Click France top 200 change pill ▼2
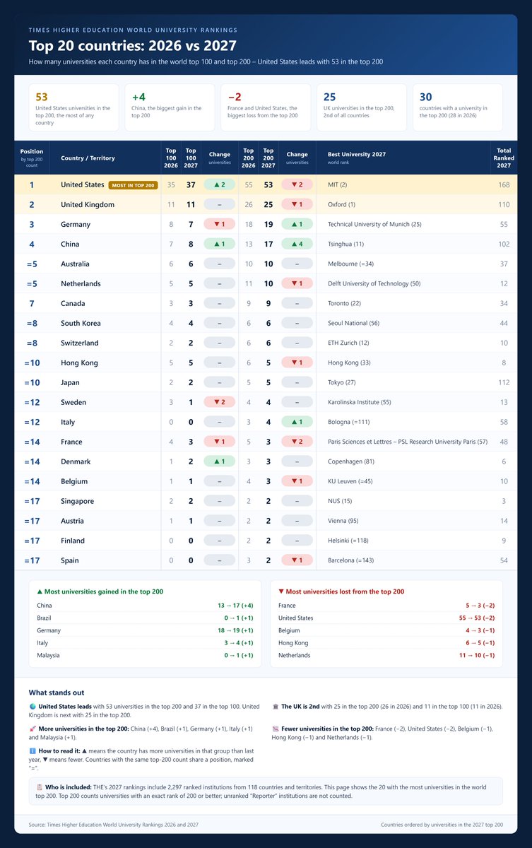This screenshot has height=848, width=532. tap(297, 442)
